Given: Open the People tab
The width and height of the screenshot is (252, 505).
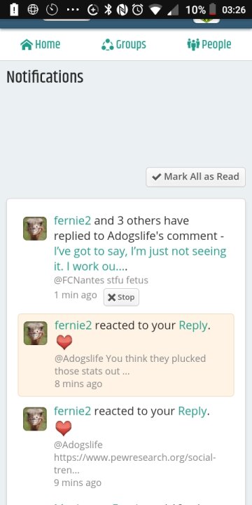Looking at the screenshot, I should (x=209, y=44).
